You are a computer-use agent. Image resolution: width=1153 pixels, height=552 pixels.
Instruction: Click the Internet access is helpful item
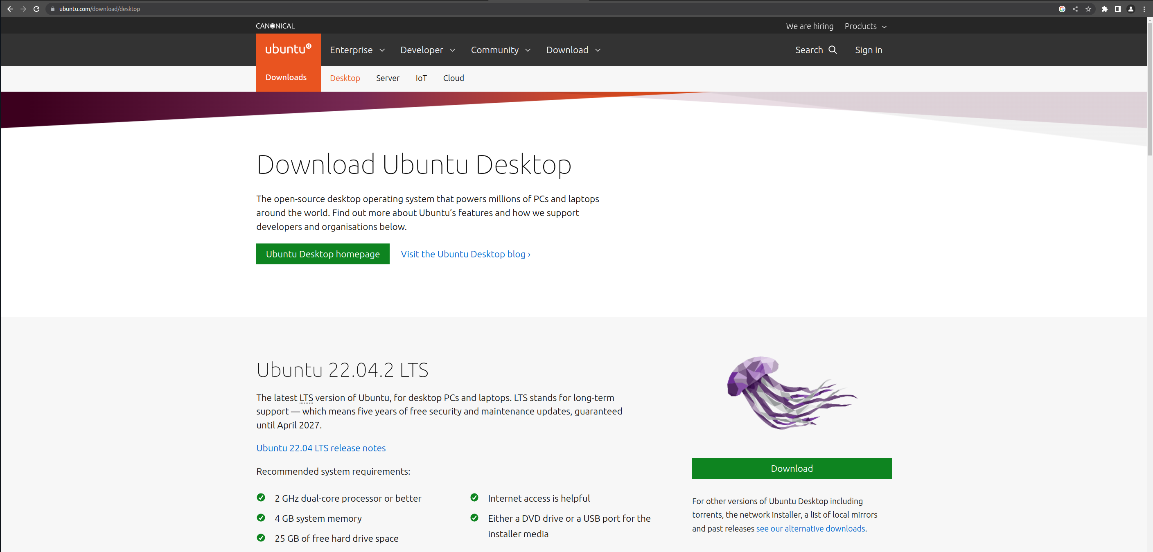point(539,498)
